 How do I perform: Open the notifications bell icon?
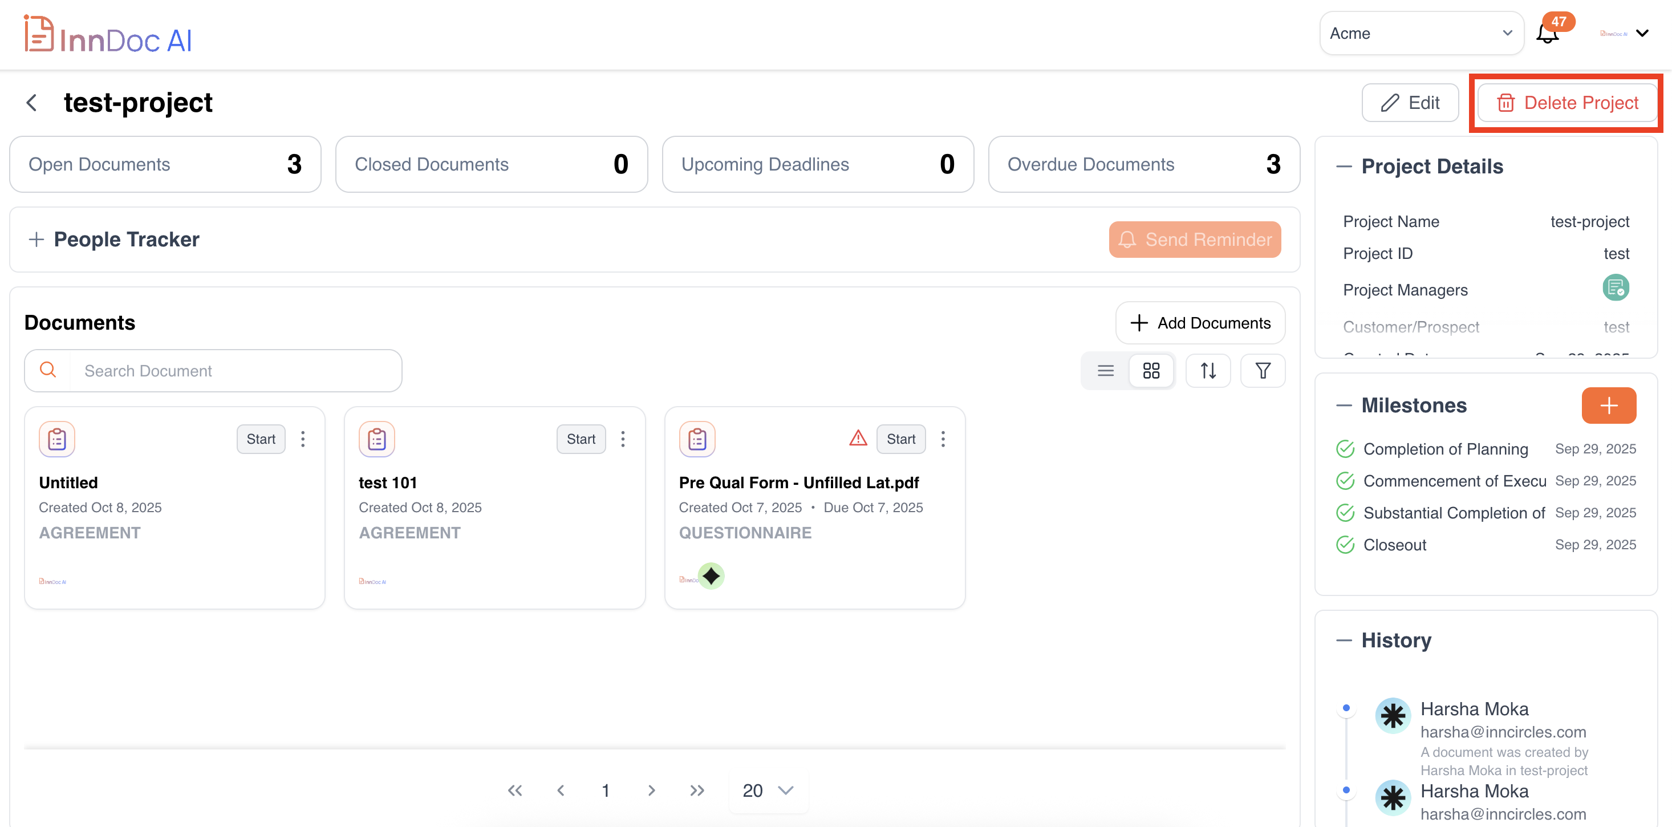point(1547,34)
